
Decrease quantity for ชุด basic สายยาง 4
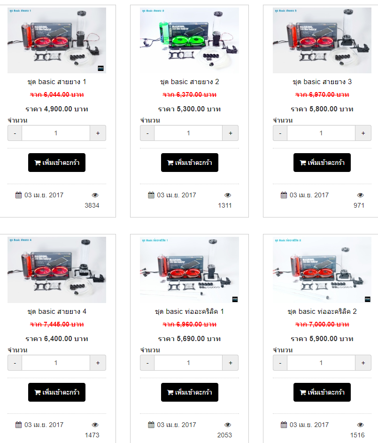click(15, 363)
